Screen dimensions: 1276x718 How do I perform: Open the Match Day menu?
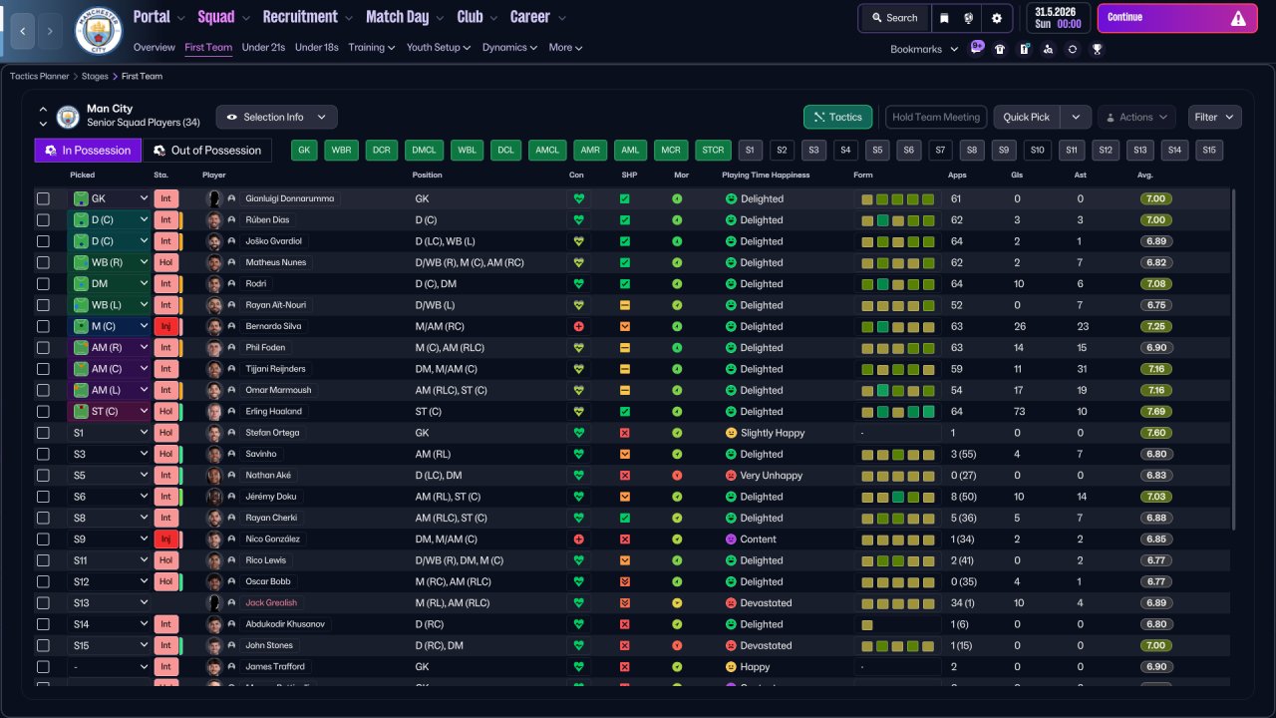(405, 17)
